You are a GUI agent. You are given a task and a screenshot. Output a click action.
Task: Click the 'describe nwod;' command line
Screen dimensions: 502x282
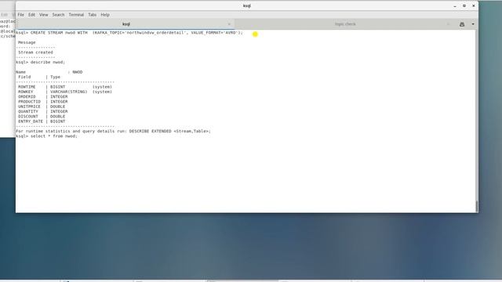[x=40, y=62]
